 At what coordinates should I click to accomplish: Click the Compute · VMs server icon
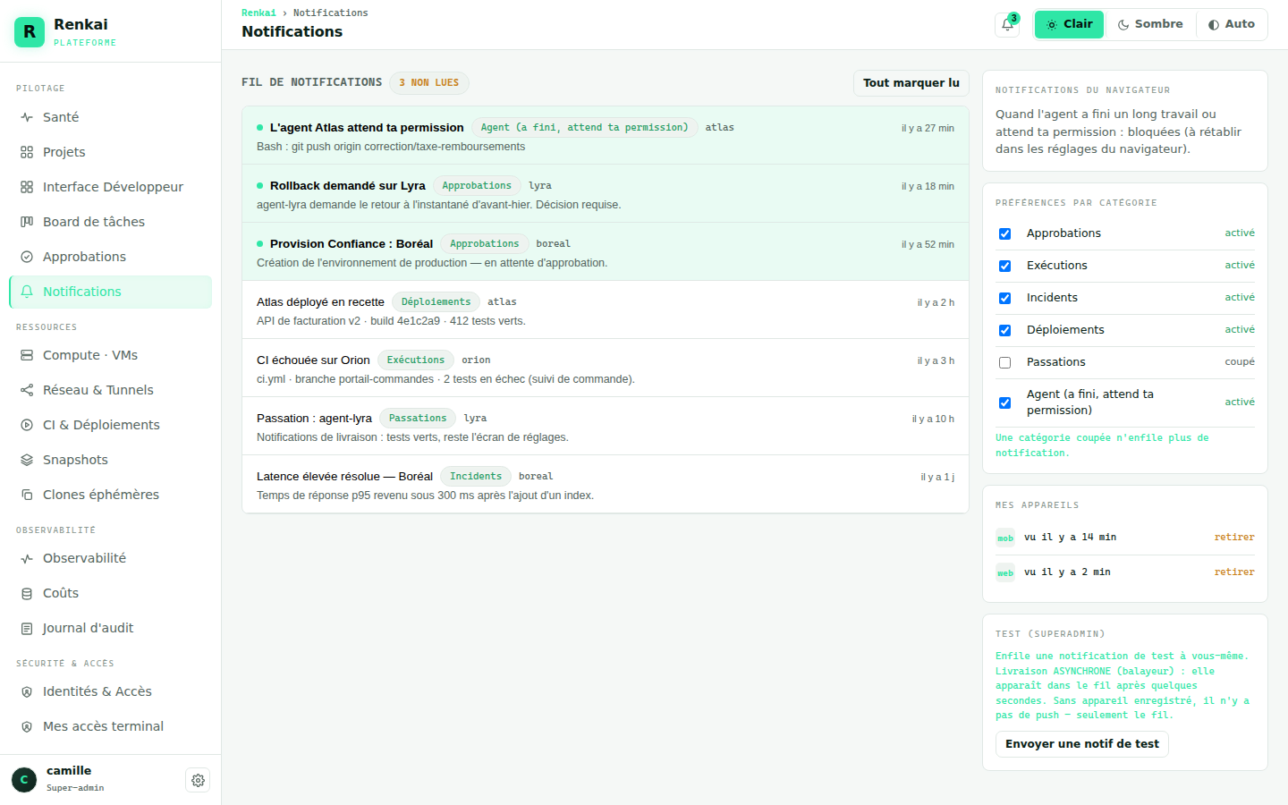pos(27,355)
